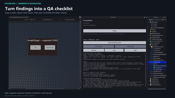Click the Rescan button
Image resolution: width=175 pixels, height=98 pixels.
[114, 31]
